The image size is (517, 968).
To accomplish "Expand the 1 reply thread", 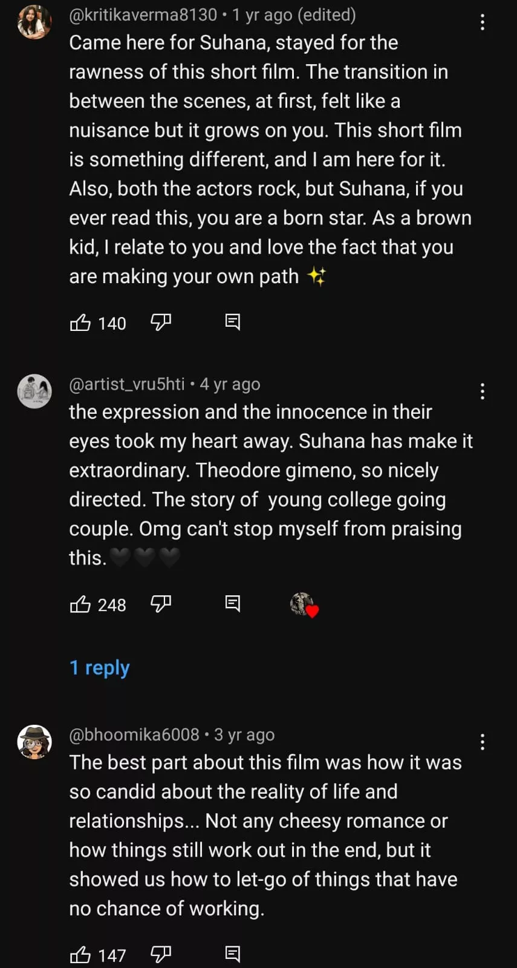I will 100,667.
